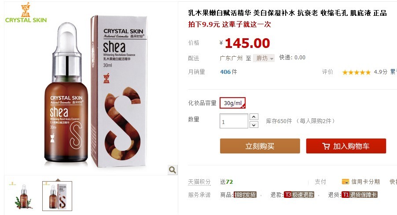Click the magnifier zoom icon on product image

tap(173, 170)
